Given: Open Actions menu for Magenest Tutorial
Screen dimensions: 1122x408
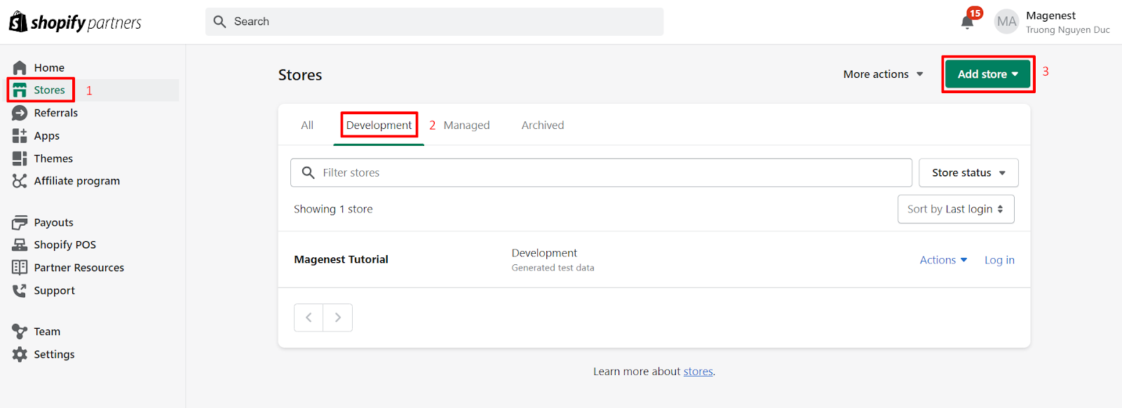Looking at the screenshot, I should [x=944, y=260].
